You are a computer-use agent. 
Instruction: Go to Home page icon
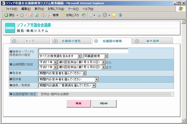coord(43,15)
